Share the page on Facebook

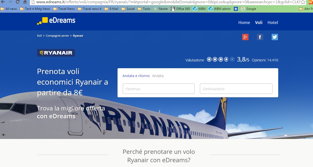coord(260,37)
